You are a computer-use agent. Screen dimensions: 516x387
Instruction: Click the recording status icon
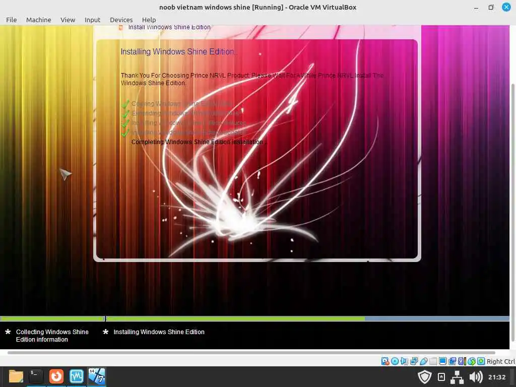452,361
